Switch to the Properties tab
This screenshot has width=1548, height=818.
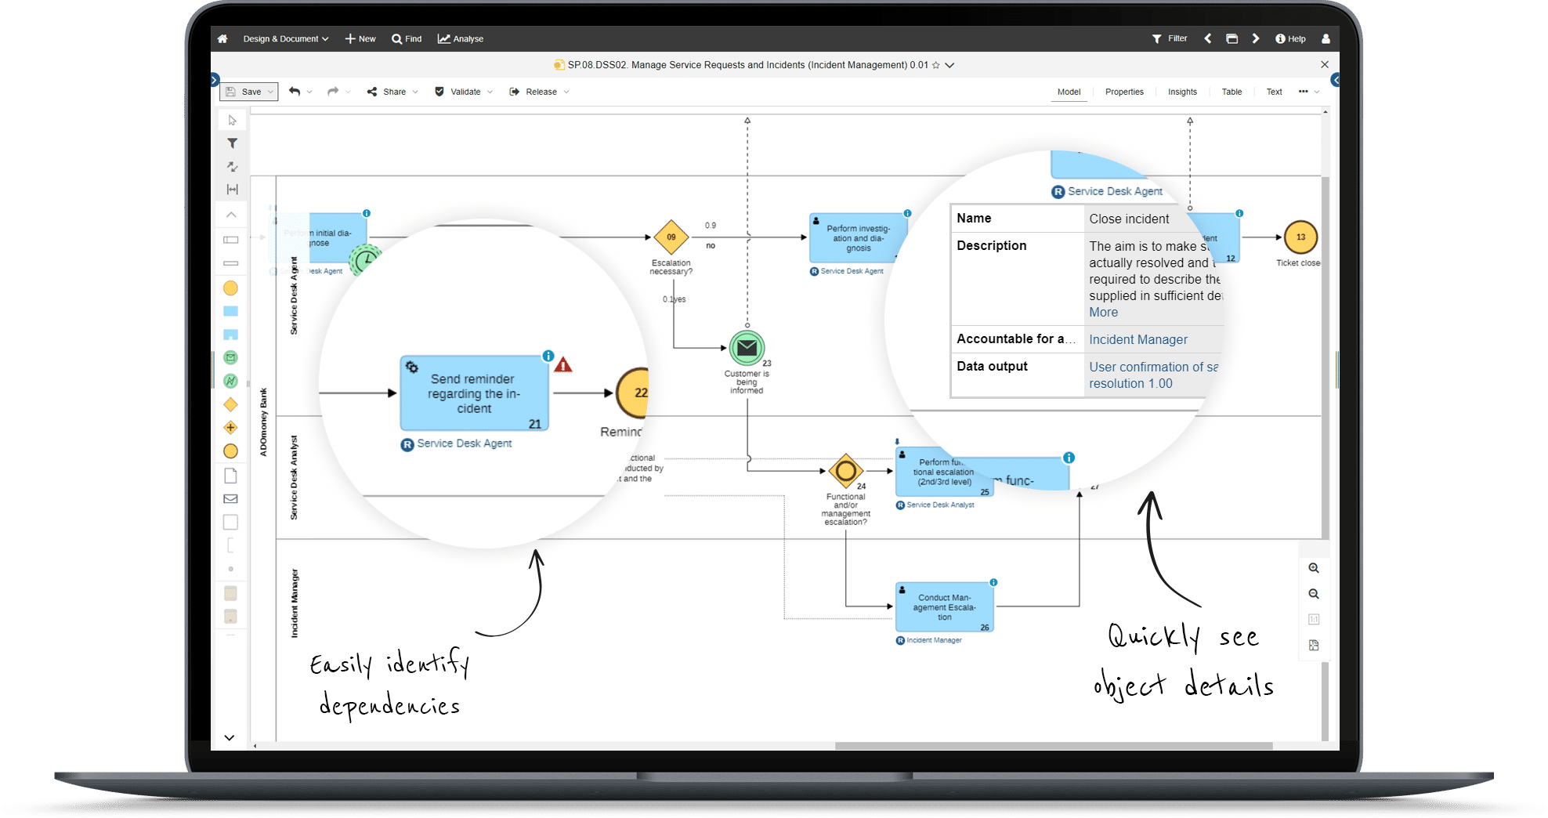point(1124,92)
